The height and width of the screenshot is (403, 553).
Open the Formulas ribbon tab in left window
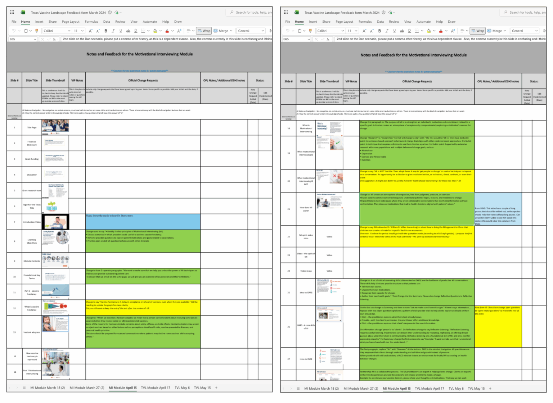(x=91, y=22)
